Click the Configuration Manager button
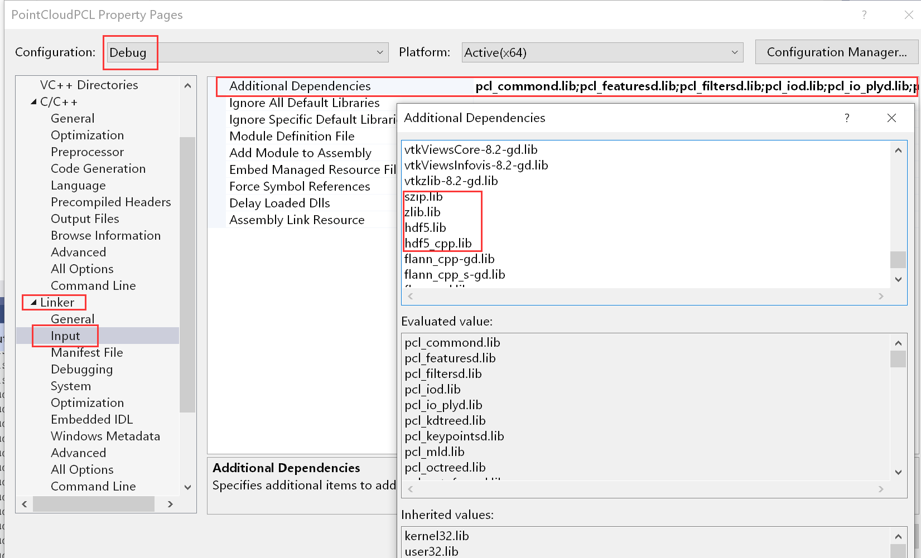The image size is (921, 558). [x=836, y=52]
